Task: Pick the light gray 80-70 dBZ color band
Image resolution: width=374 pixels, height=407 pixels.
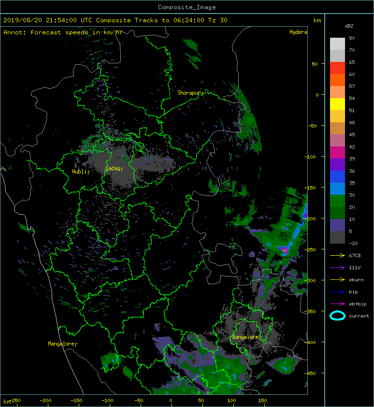Action: [337, 44]
